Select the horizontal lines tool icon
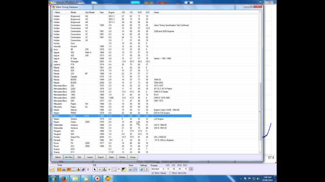This screenshot has width=325, height=182. coord(73,169)
